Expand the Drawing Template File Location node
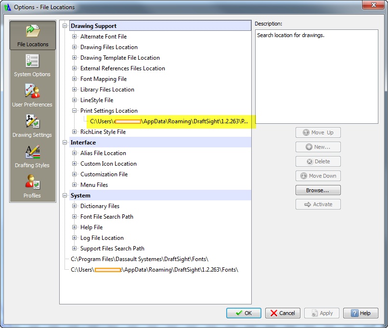Screen dimensions: 388x328 click(x=74, y=58)
